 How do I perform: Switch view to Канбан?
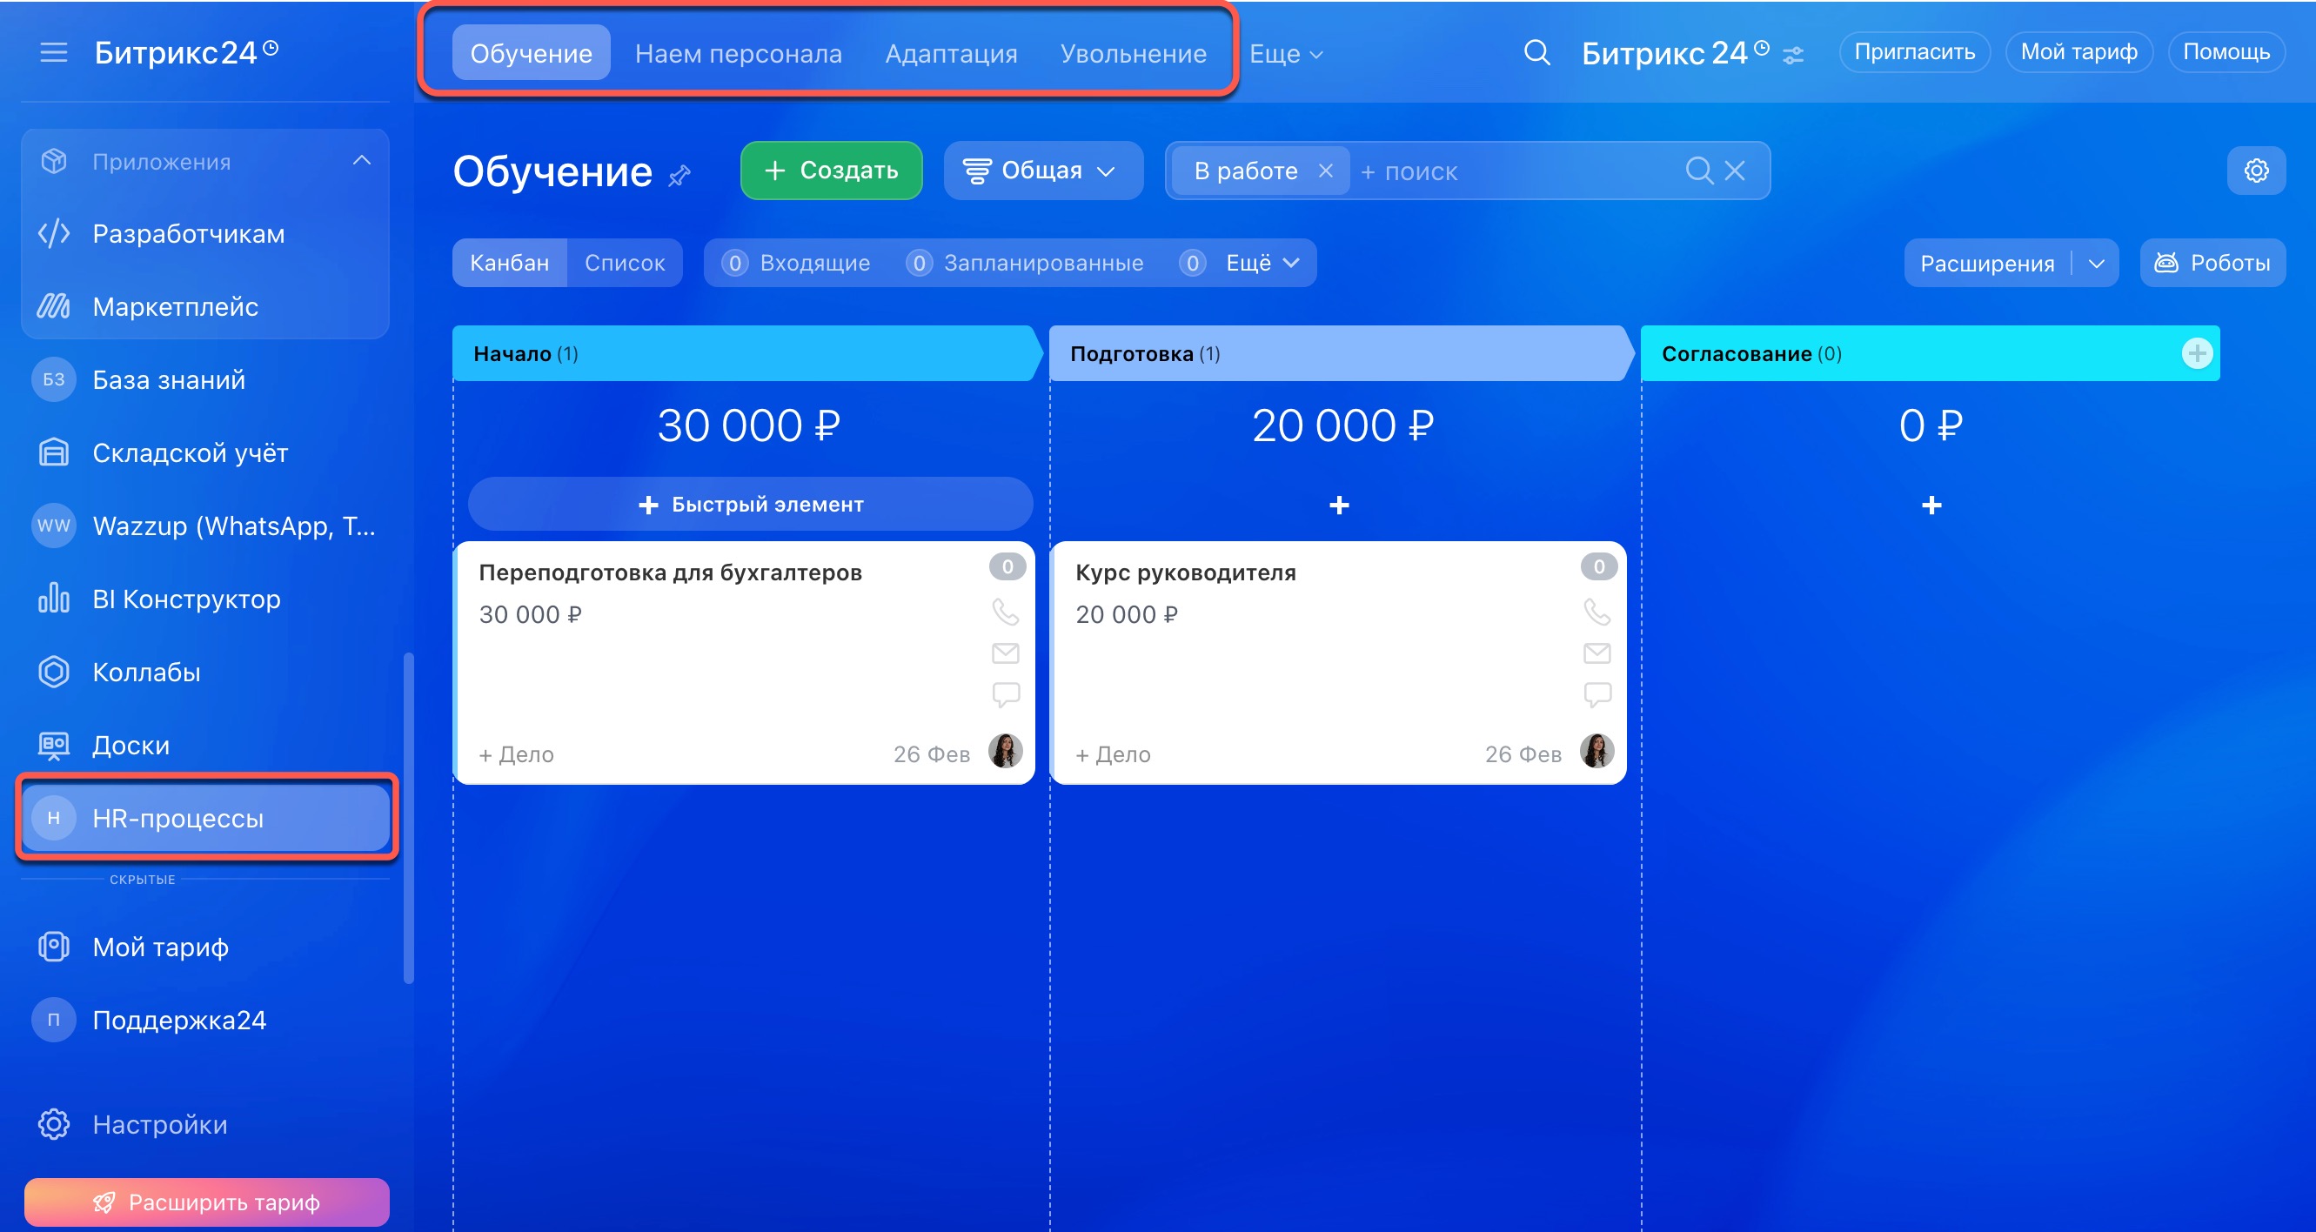pos(509,263)
